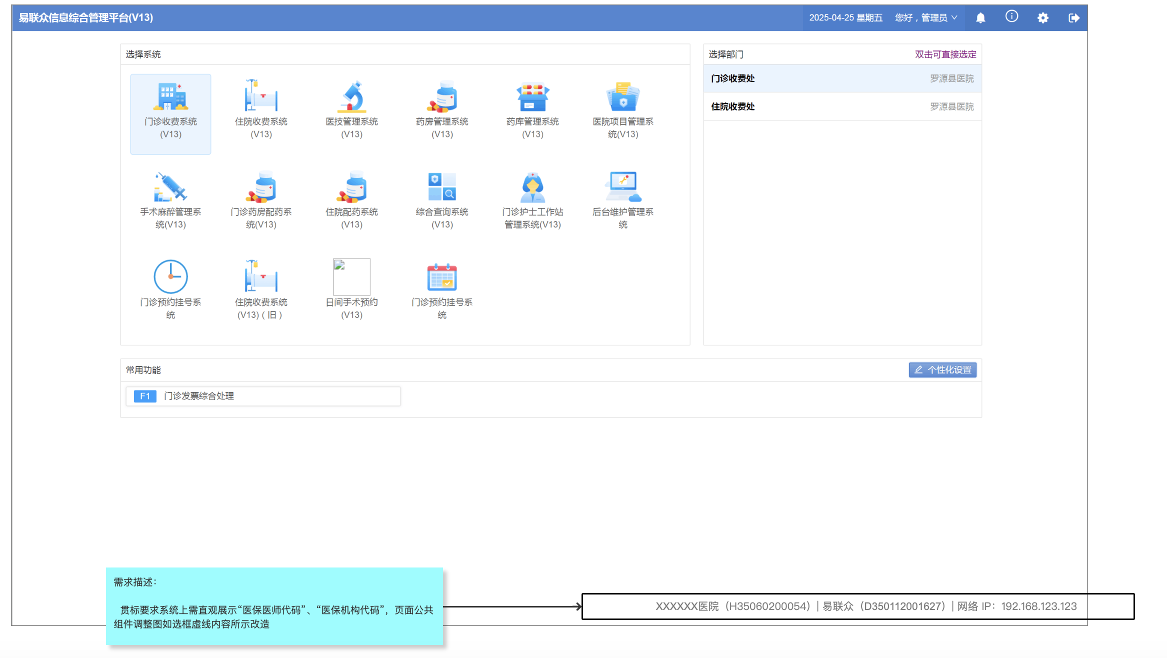Open the 门诊收费系统(V13) icon
This screenshot has width=1167, height=658.
[170, 97]
